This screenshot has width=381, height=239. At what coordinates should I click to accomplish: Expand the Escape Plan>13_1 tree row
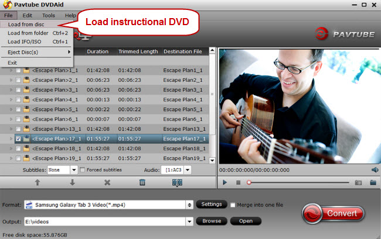[12, 129]
